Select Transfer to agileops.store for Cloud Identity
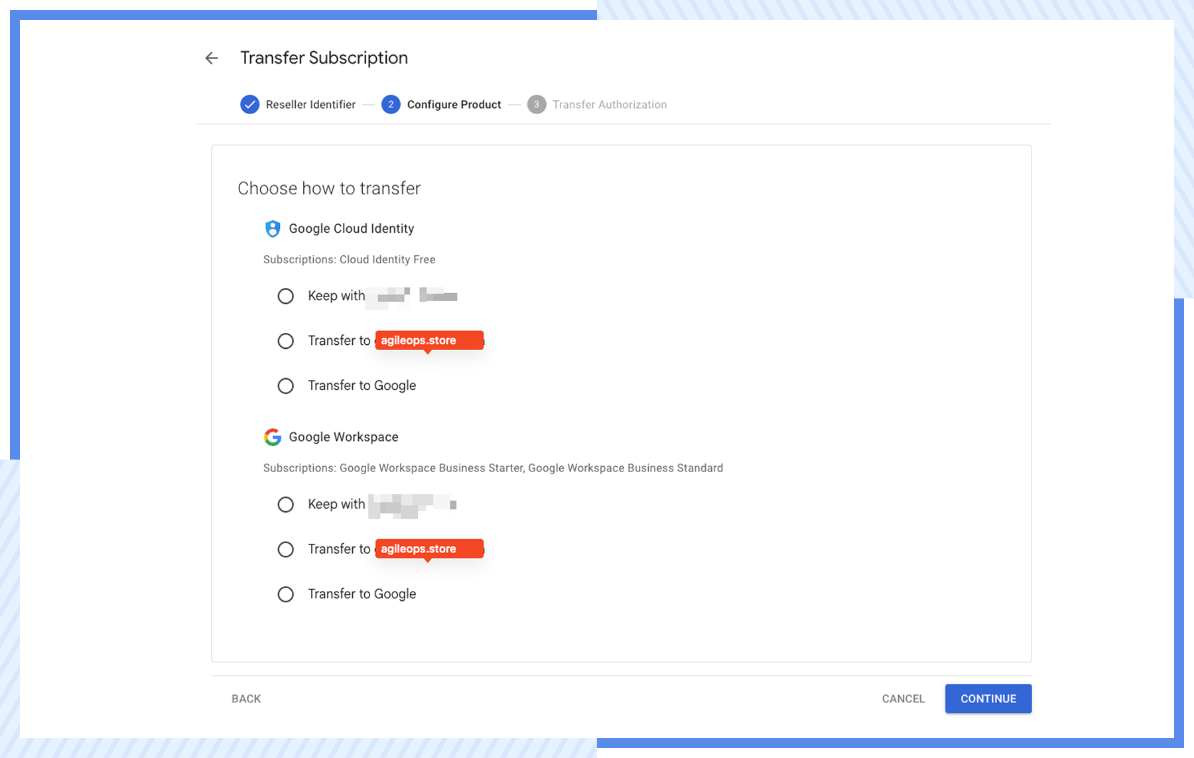The width and height of the screenshot is (1194, 758). tap(286, 341)
